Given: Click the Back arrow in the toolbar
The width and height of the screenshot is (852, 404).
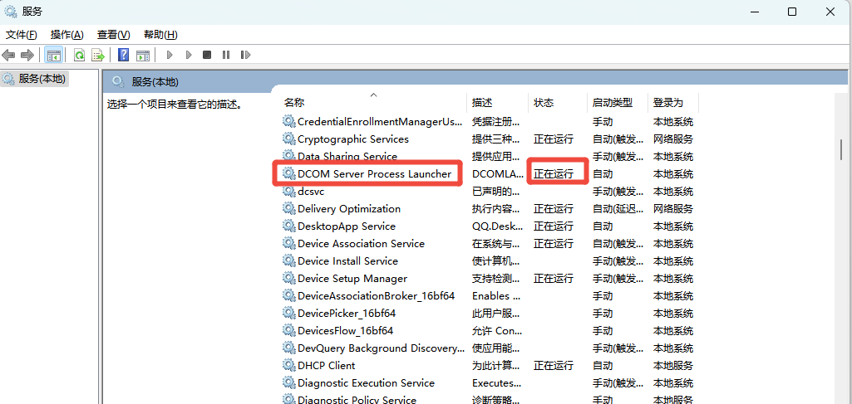Looking at the screenshot, I should (x=9, y=56).
